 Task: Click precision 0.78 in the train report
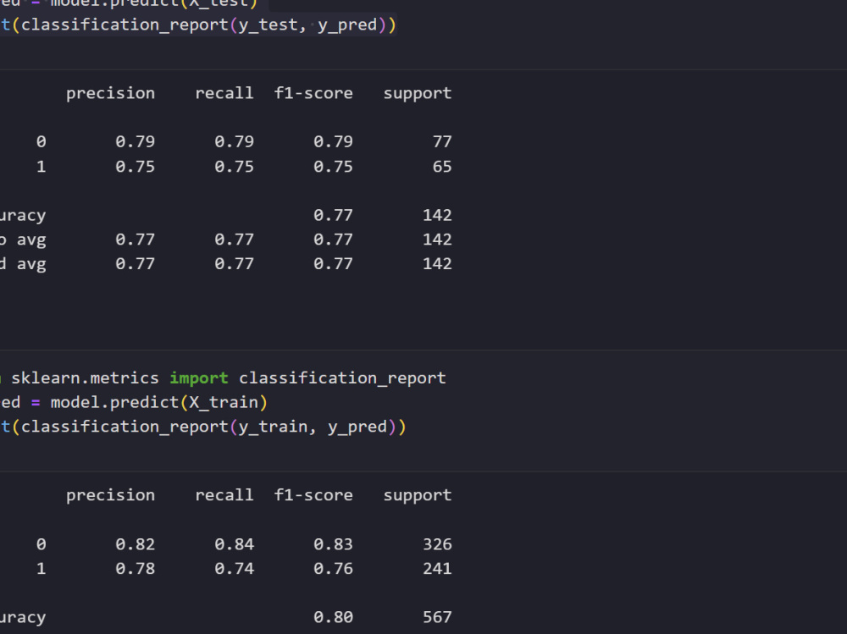coord(135,569)
